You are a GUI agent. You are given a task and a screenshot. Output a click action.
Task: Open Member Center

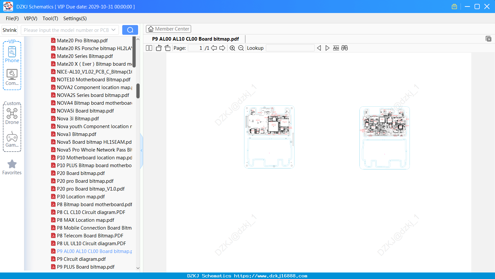tap(168, 29)
